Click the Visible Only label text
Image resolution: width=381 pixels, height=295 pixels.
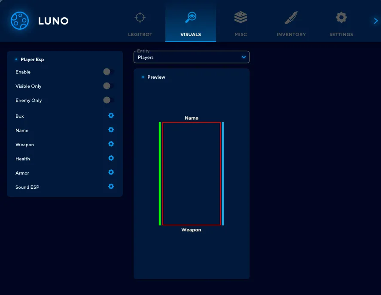click(28, 86)
